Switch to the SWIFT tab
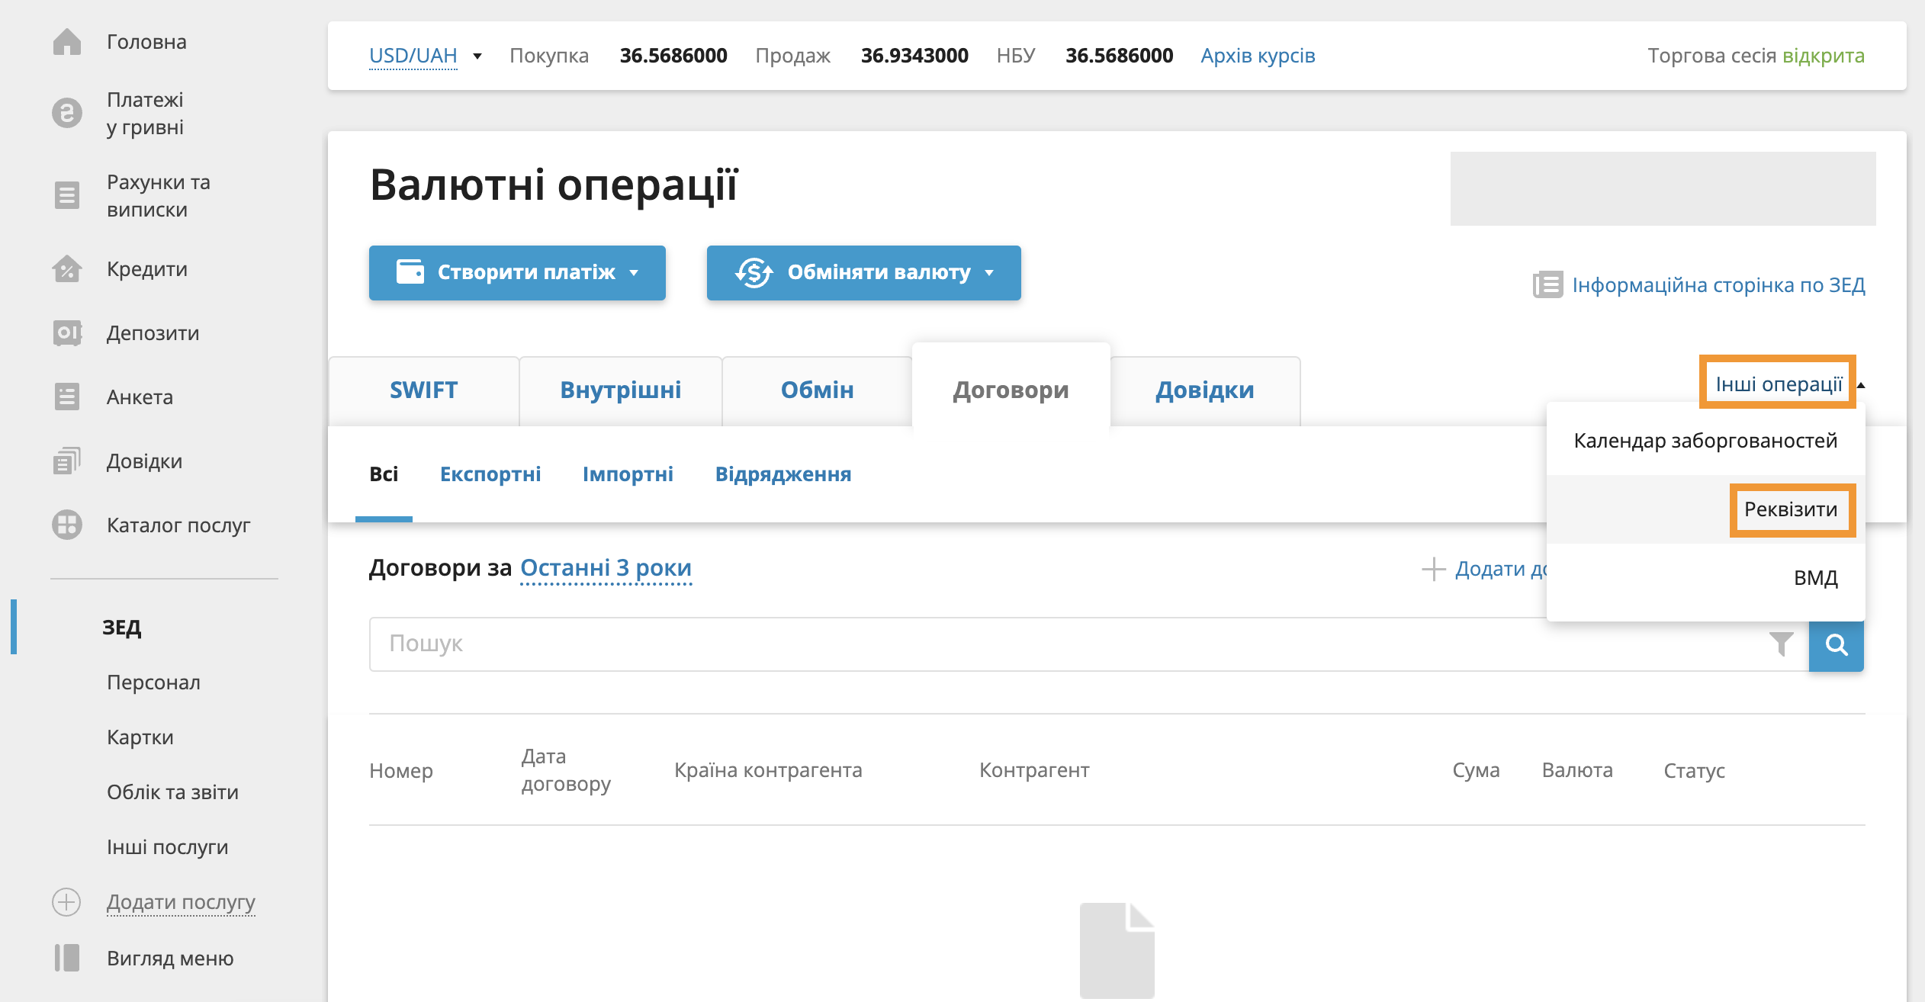 [x=423, y=390]
